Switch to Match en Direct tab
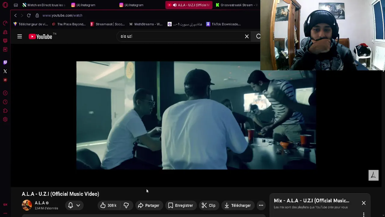Image resolution: width=385 pixels, height=217 pixels. click(x=44, y=5)
